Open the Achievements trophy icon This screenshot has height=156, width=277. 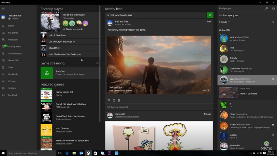pos(3,54)
